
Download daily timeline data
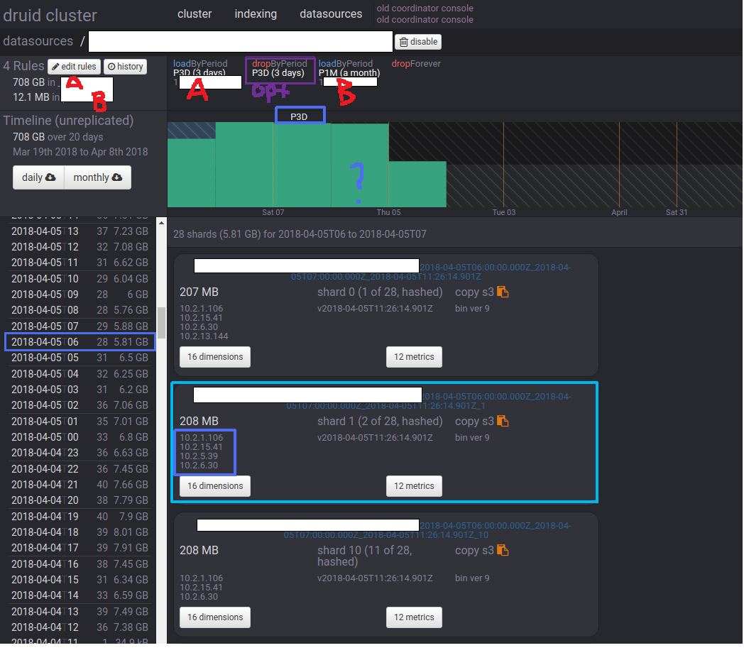[x=38, y=177]
